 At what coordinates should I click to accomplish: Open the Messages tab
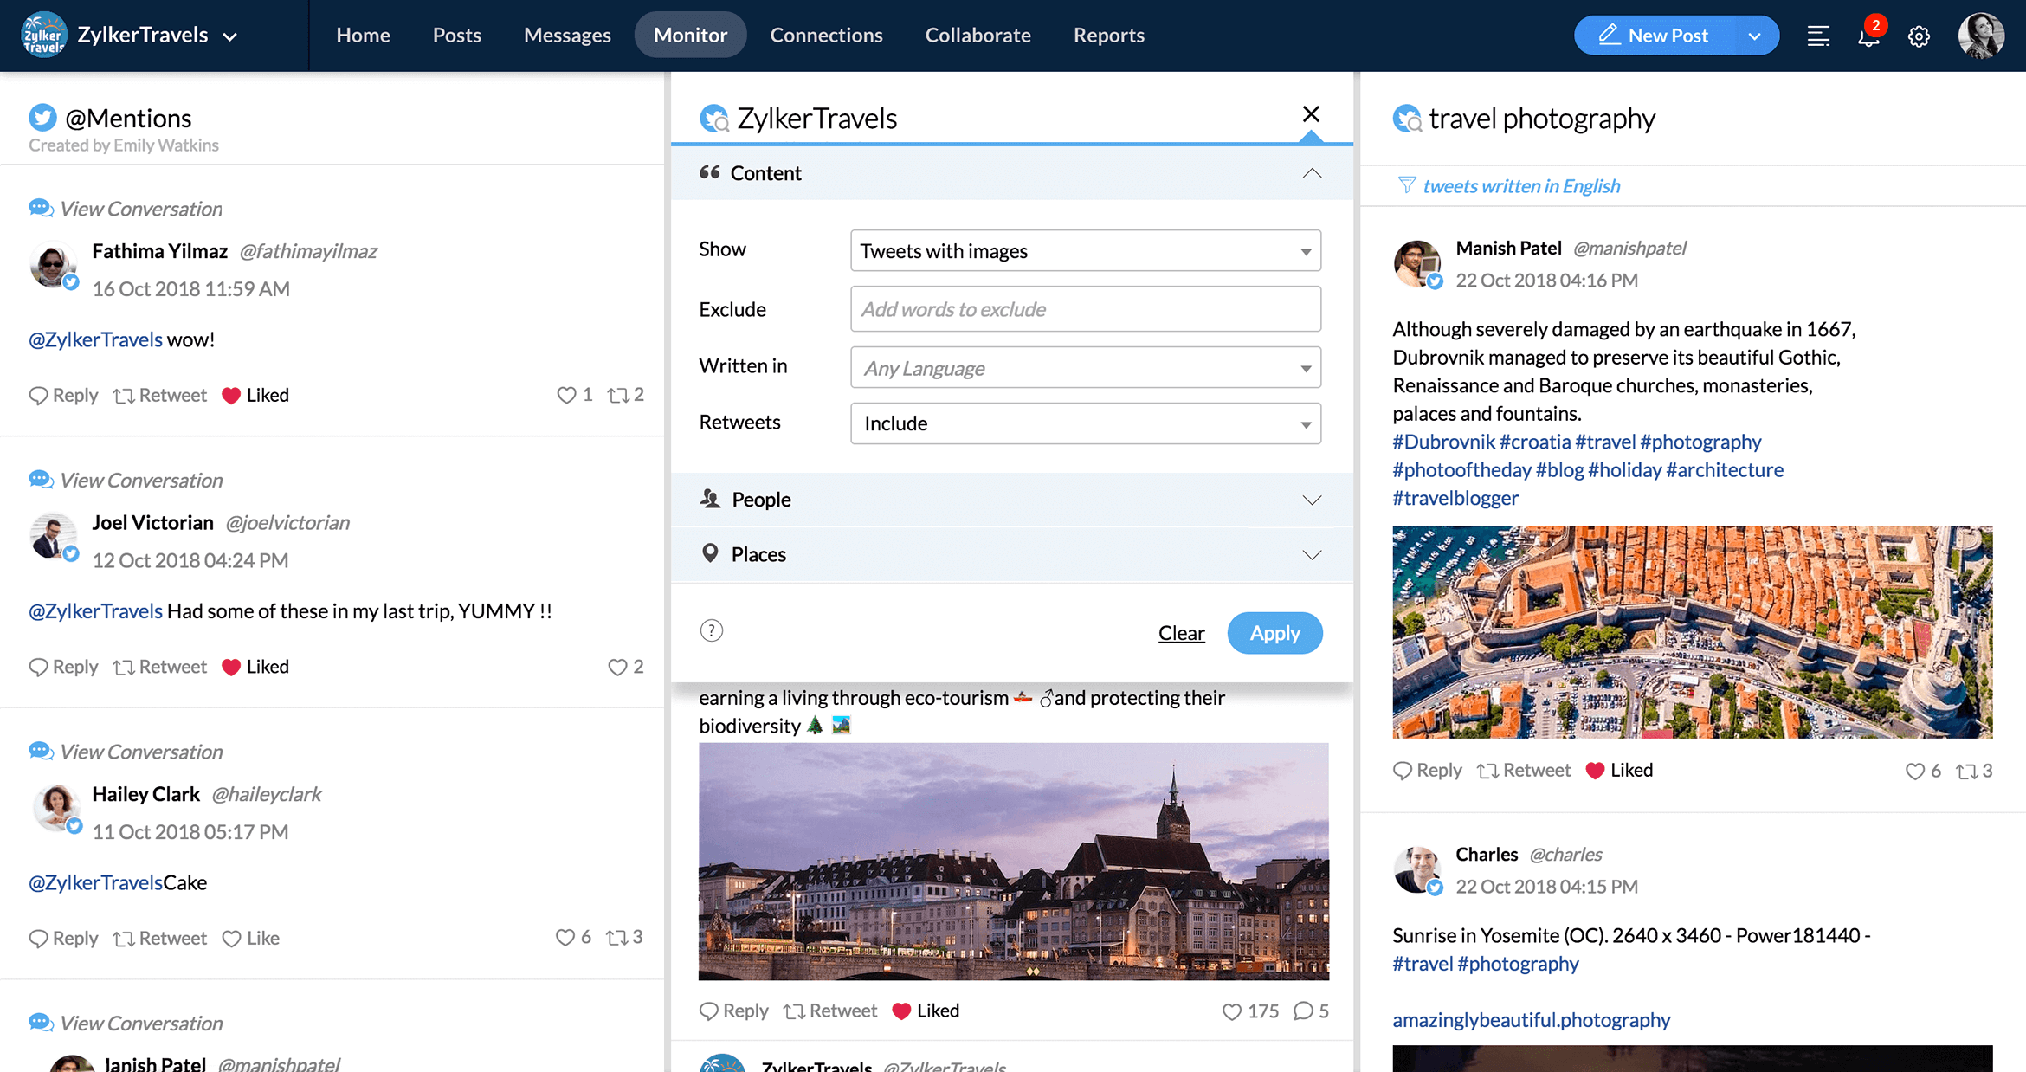(567, 35)
